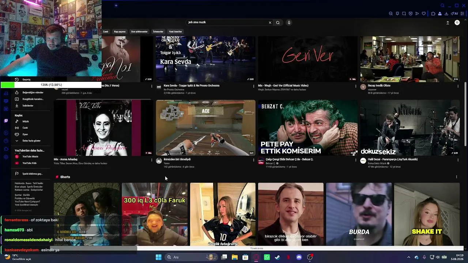
Task: Click the browser zoom out icon
Action: tap(391, 14)
